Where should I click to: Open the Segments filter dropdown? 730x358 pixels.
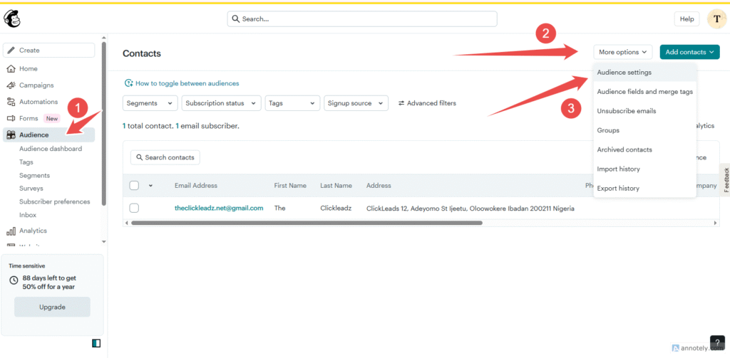150,103
